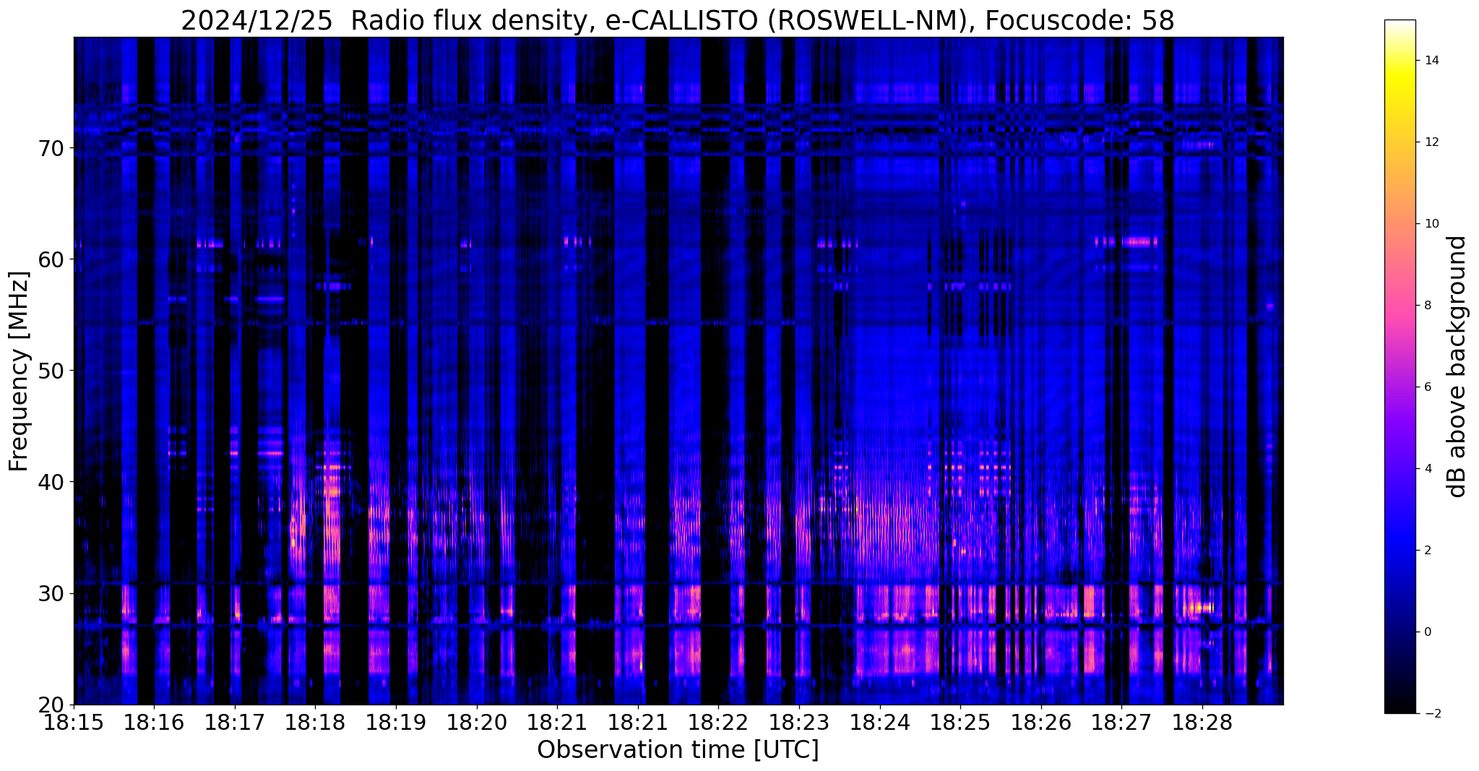Viewport: 1479px width, 771px height.
Task: Click the colorbar tick label 6
Action: point(1427,387)
